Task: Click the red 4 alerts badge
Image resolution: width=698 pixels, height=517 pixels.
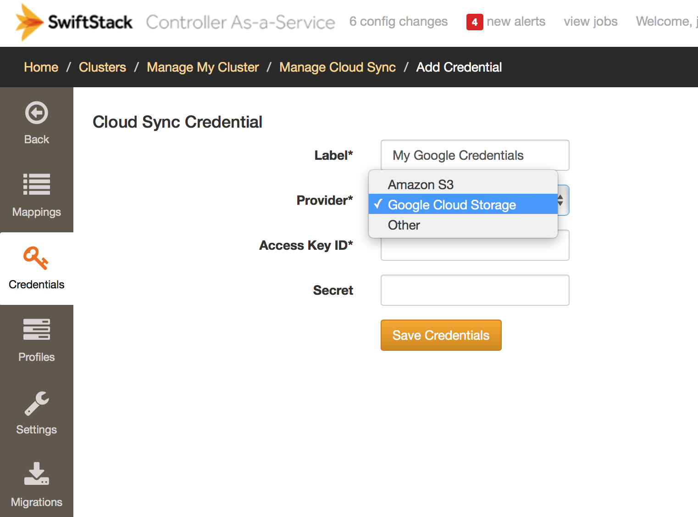Action: [475, 22]
